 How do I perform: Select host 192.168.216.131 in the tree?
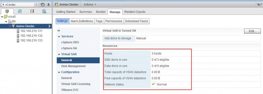click(31, 31)
